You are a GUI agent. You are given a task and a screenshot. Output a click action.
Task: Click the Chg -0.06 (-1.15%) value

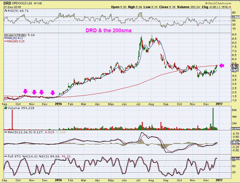215,7
